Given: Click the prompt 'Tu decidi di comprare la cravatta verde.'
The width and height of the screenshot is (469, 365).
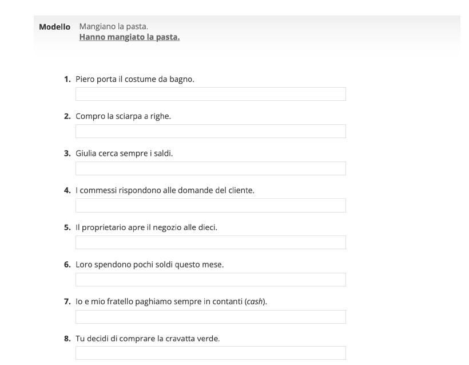Looking at the screenshot, I should [148, 339].
